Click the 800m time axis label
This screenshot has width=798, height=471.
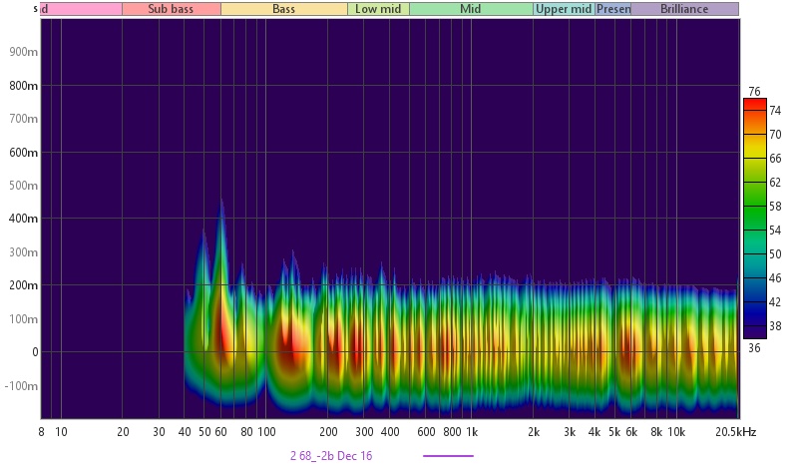[25, 86]
